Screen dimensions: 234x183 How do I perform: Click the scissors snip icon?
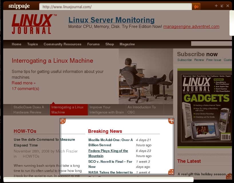171,121
